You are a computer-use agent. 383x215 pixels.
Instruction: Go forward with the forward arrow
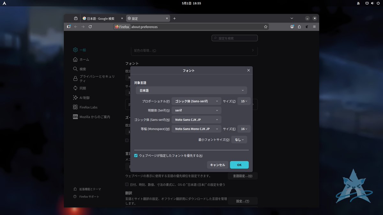point(83,27)
